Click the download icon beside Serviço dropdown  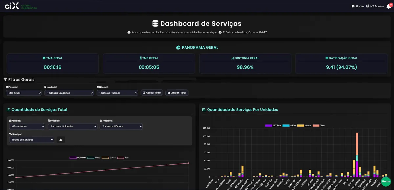click(61, 140)
